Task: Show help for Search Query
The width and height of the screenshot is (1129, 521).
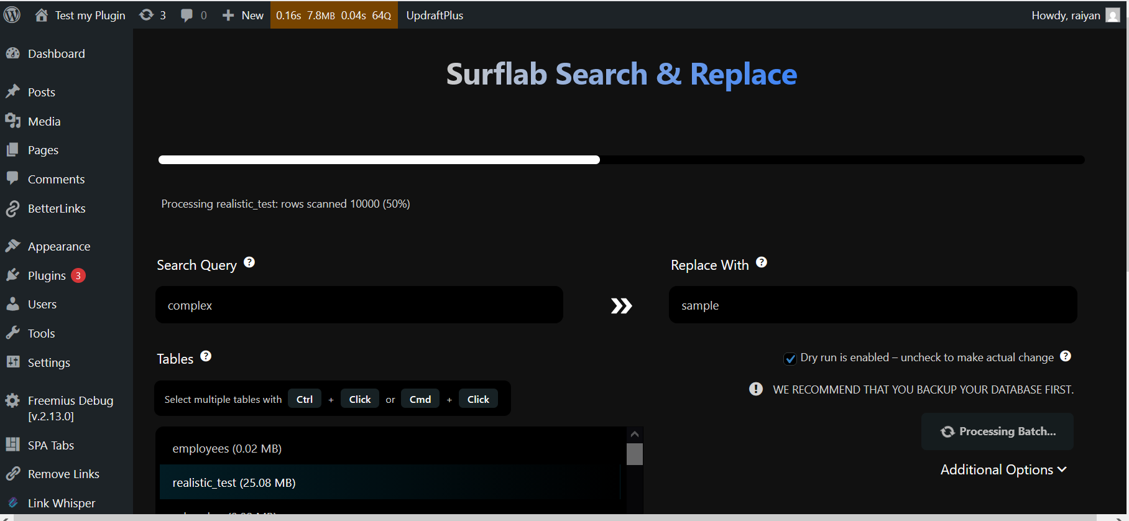Action: [x=249, y=262]
